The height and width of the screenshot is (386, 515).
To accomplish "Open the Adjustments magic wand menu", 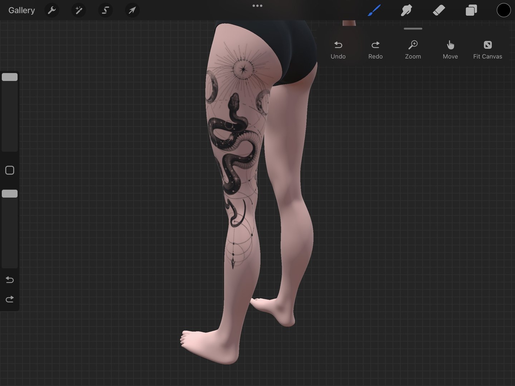I will (79, 10).
